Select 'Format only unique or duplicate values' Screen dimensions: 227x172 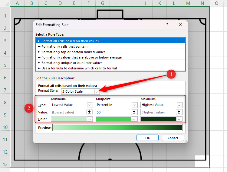click(110, 63)
